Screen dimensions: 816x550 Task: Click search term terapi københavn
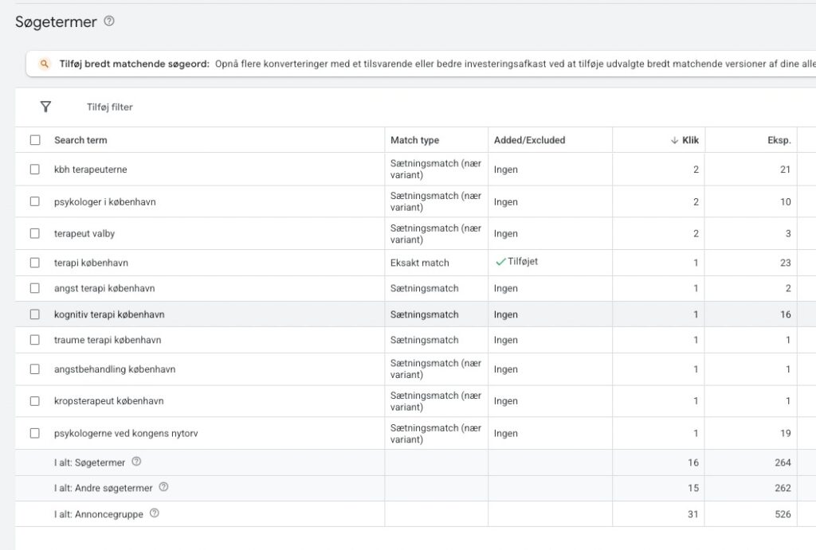pyautogui.click(x=91, y=263)
